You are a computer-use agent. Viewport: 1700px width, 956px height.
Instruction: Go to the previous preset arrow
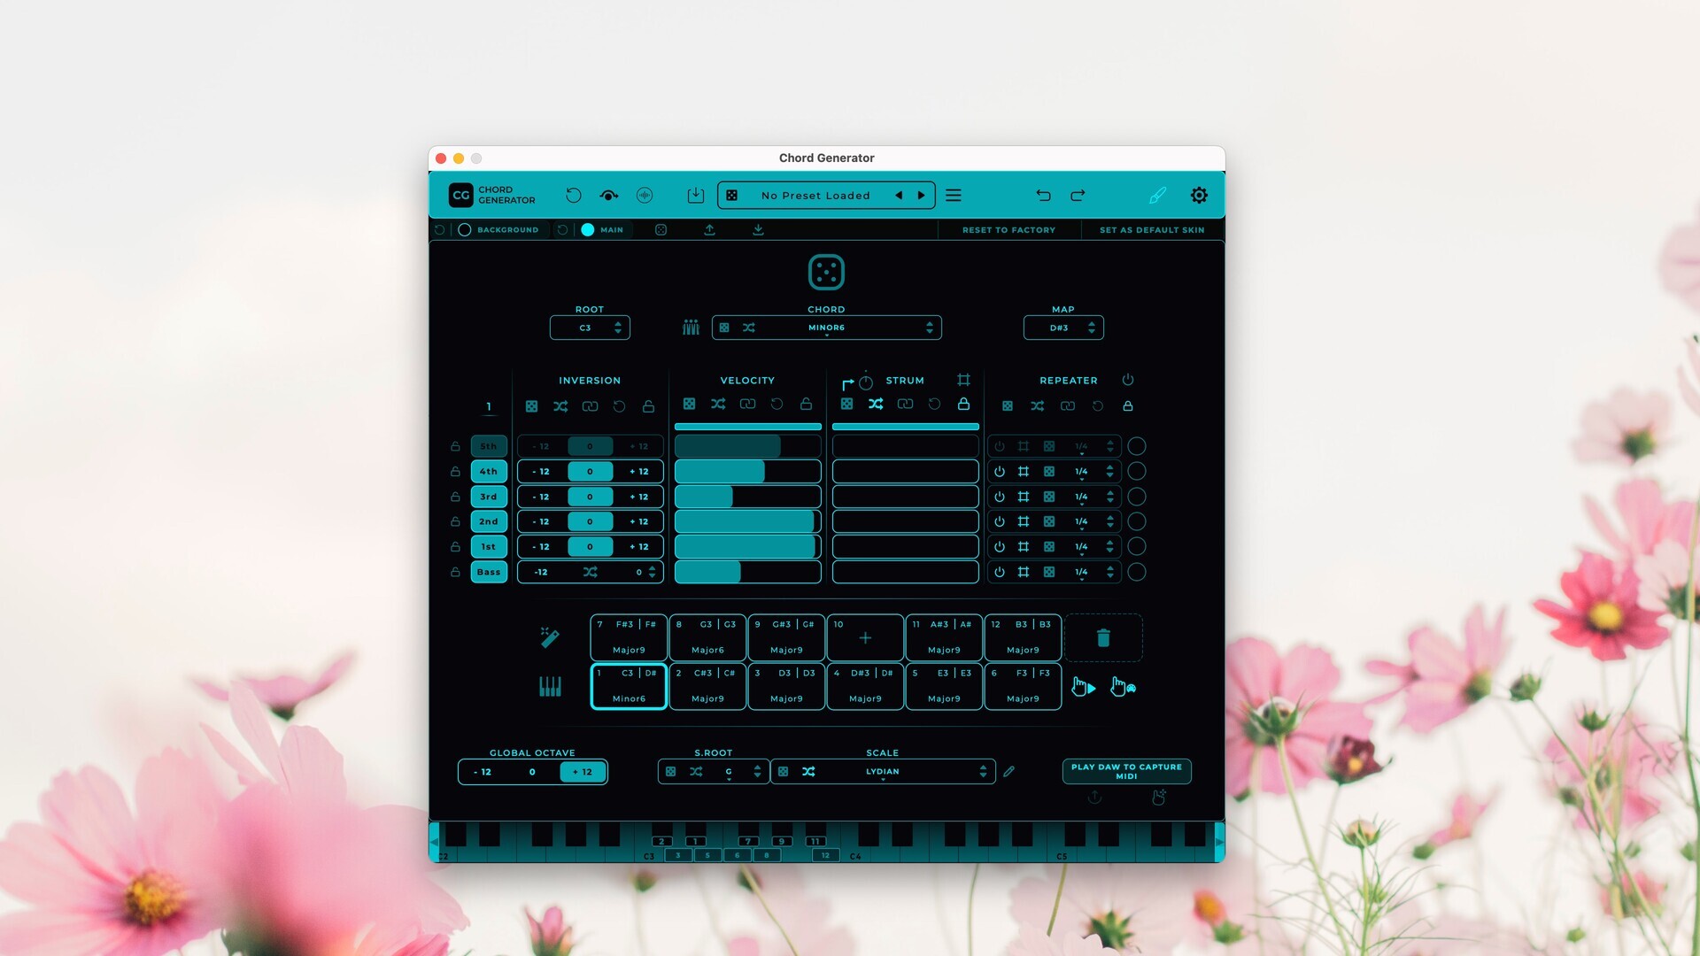(x=899, y=196)
